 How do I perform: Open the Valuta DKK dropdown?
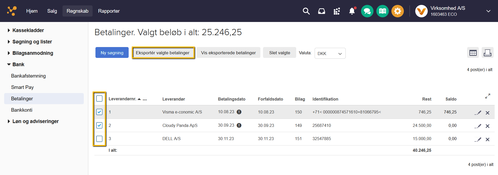coord(330,54)
